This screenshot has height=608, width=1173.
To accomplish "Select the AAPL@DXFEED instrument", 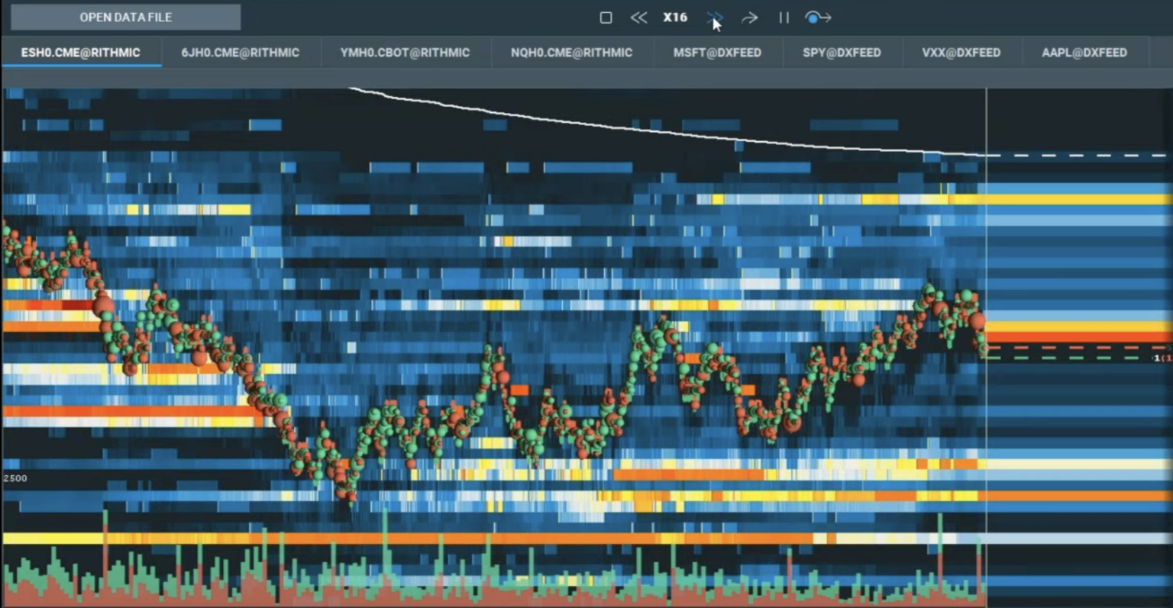I will point(1082,52).
